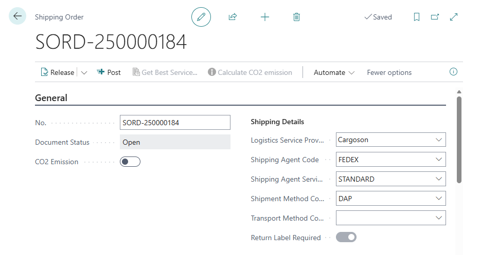Click the No. input field
The width and height of the screenshot is (498, 255).
pyautogui.click(x=175, y=123)
